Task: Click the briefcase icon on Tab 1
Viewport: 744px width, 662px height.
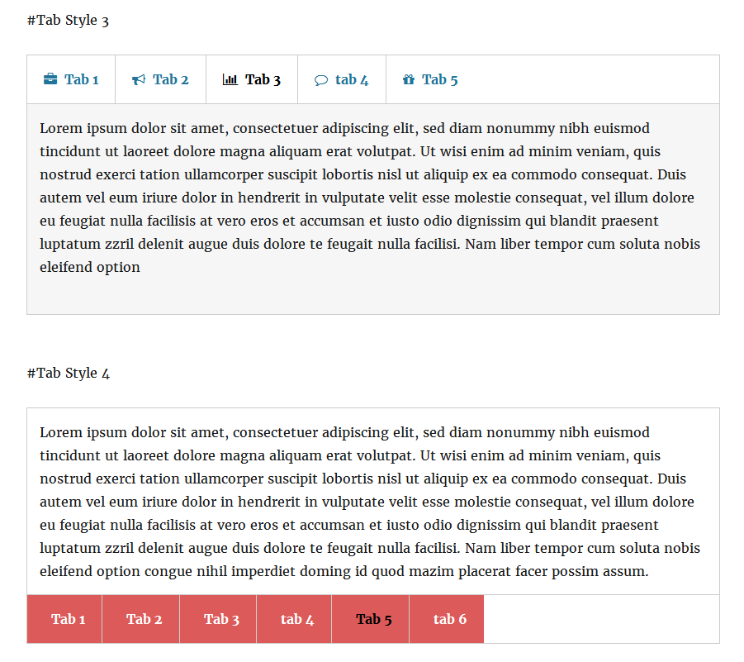Action: pos(50,79)
